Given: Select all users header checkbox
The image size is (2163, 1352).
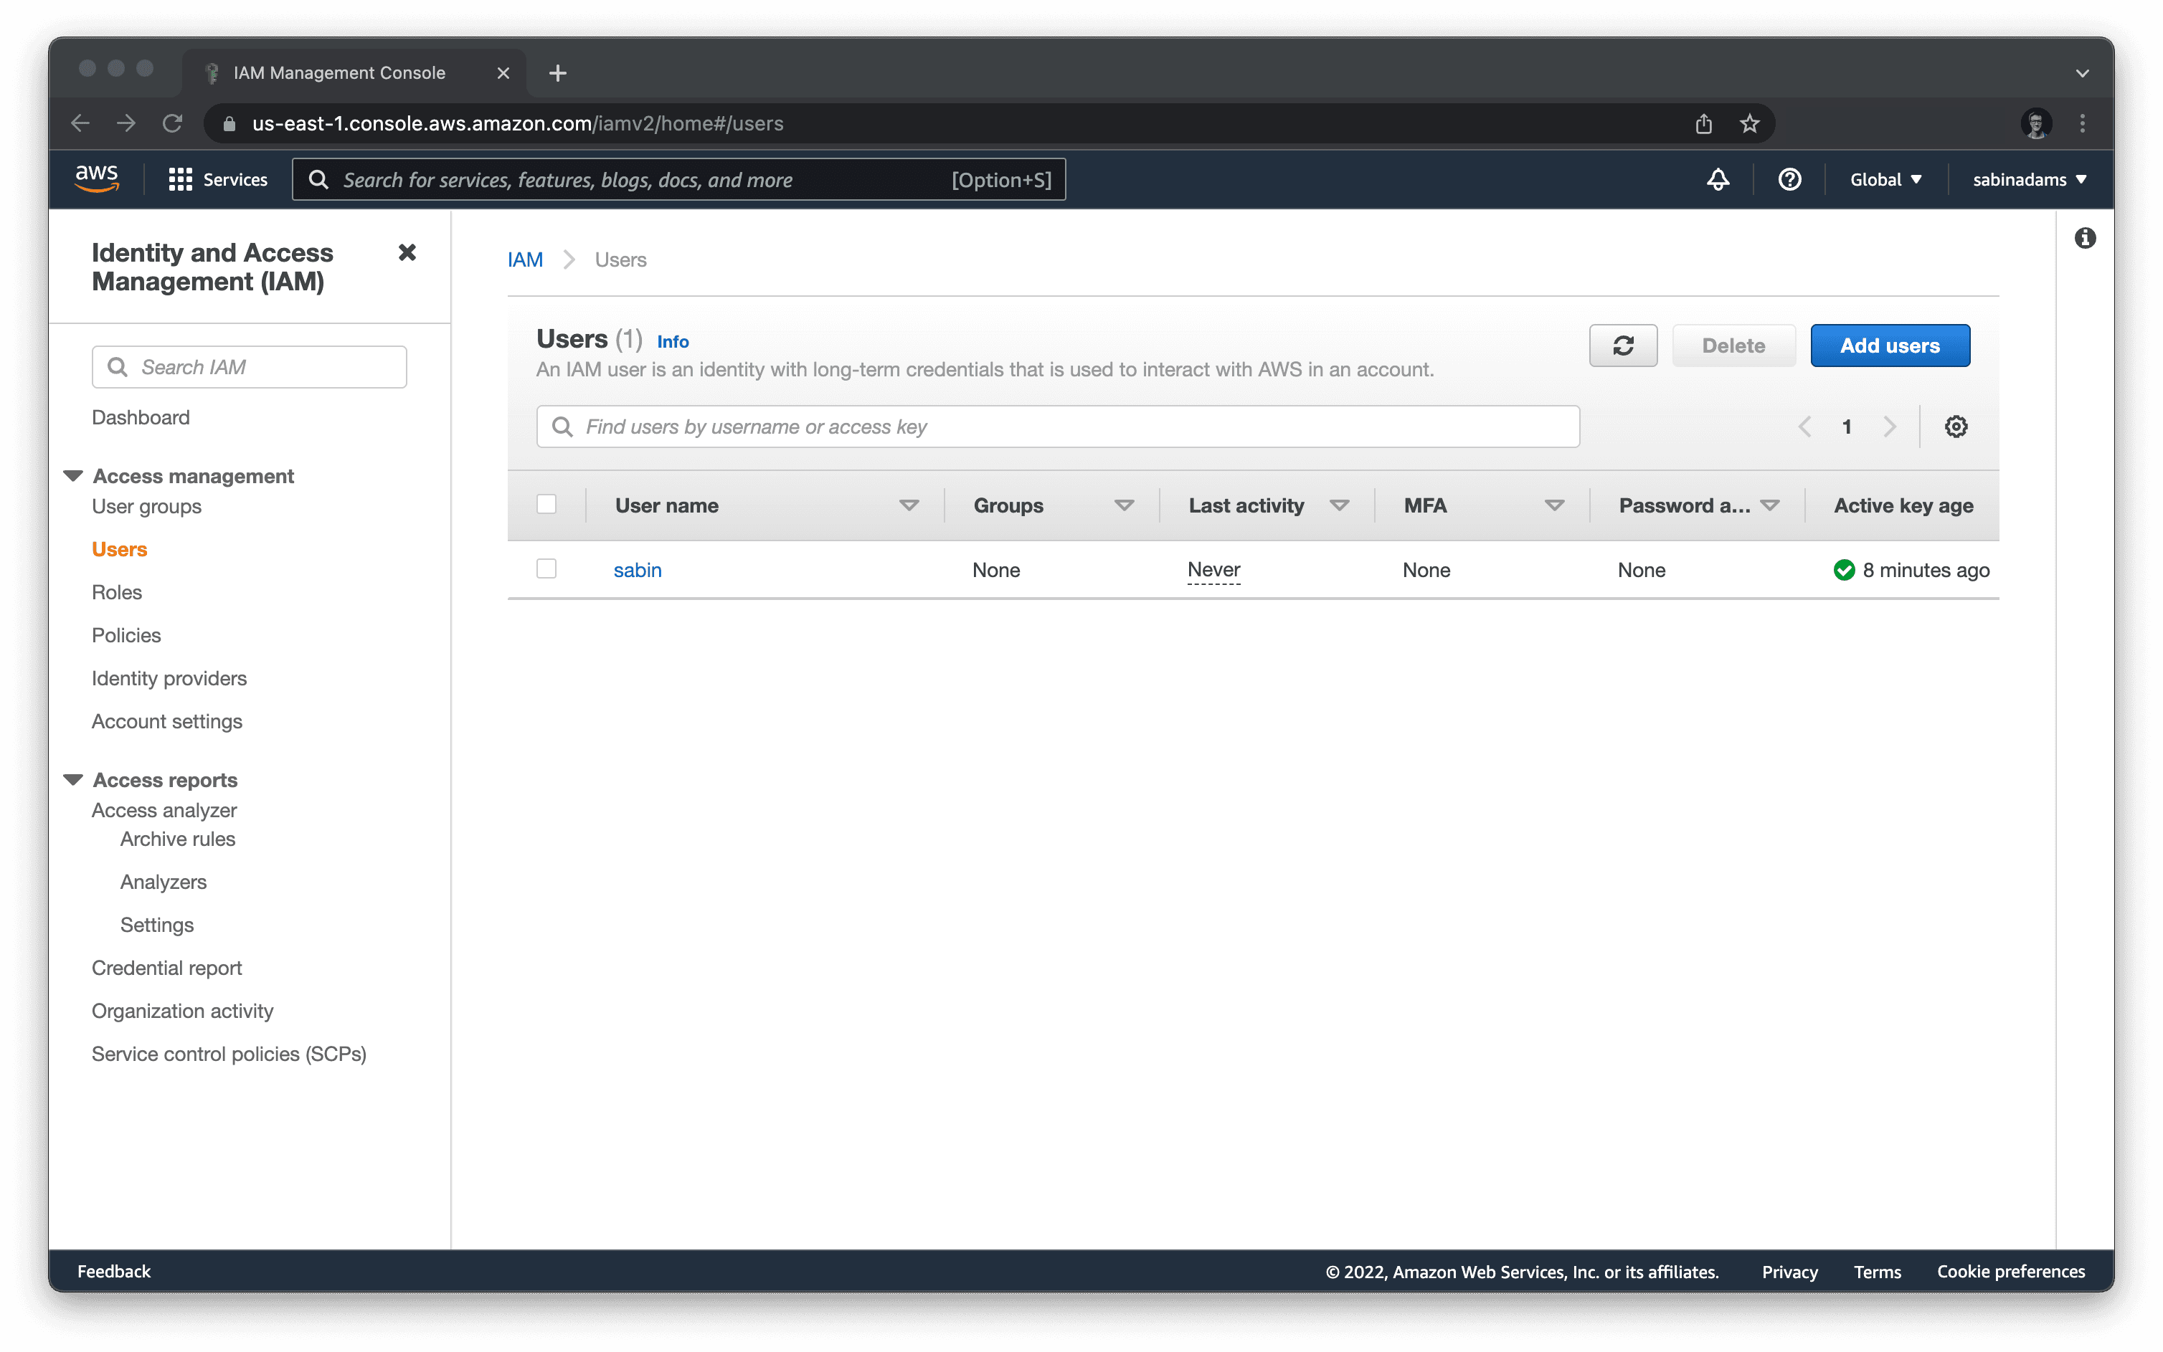Looking at the screenshot, I should pos(546,505).
